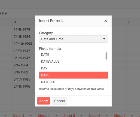Close the Insert Formula dialog
The width and height of the screenshot is (140, 117).
(105, 21)
